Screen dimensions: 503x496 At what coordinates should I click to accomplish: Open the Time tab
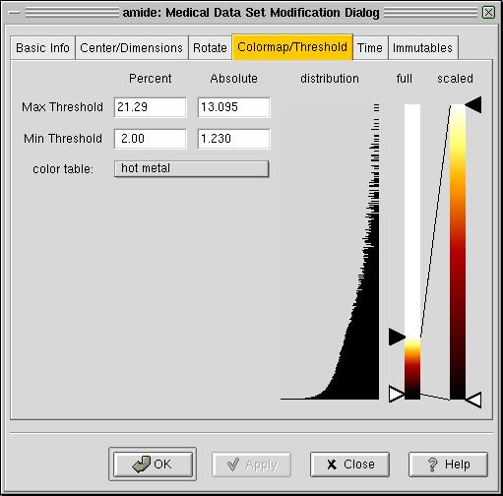pos(370,48)
